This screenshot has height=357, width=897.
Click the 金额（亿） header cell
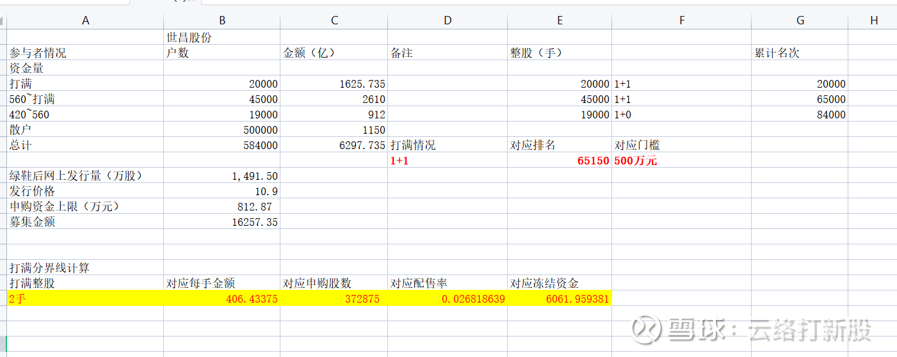tap(334, 52)
